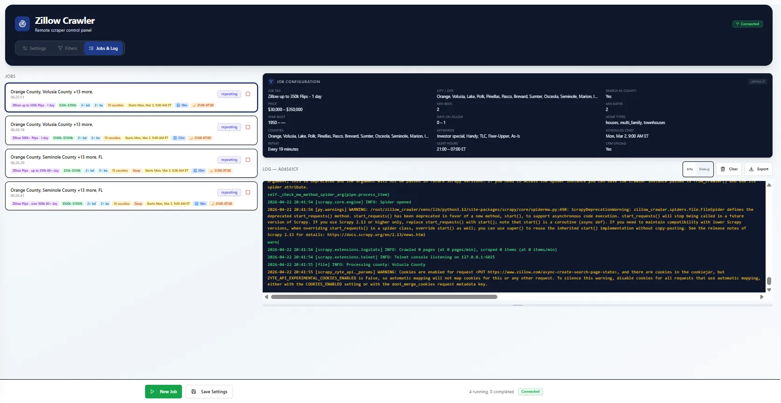This screenshot has height=403, width=781.
Task: Switch log level to Info
Action: 690,169
